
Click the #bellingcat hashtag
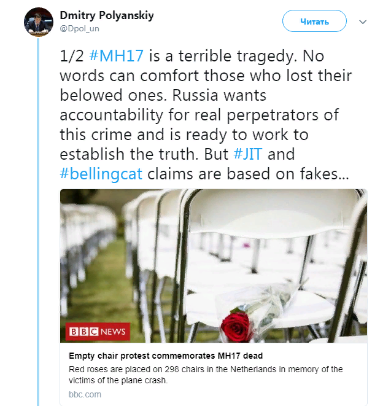(101, 173)
